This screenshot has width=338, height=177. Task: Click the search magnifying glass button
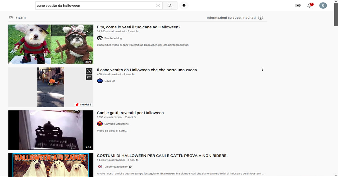pyautogui.click(x=170, y=6)
